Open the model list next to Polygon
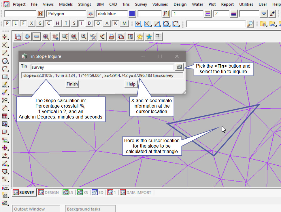The width and height of the screenshot is (281, 212). coord(91,14)
